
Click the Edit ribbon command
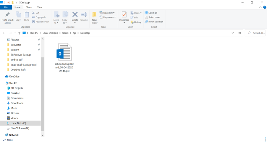click(x=134, y=17)
